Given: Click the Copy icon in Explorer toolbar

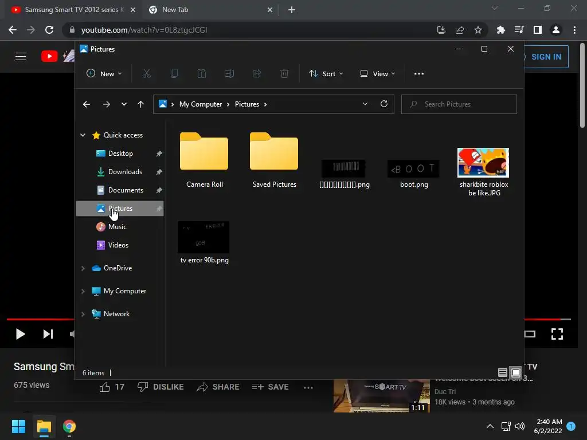Looking at the screenshot, I should pyautogui.click(x=174, y=74).
